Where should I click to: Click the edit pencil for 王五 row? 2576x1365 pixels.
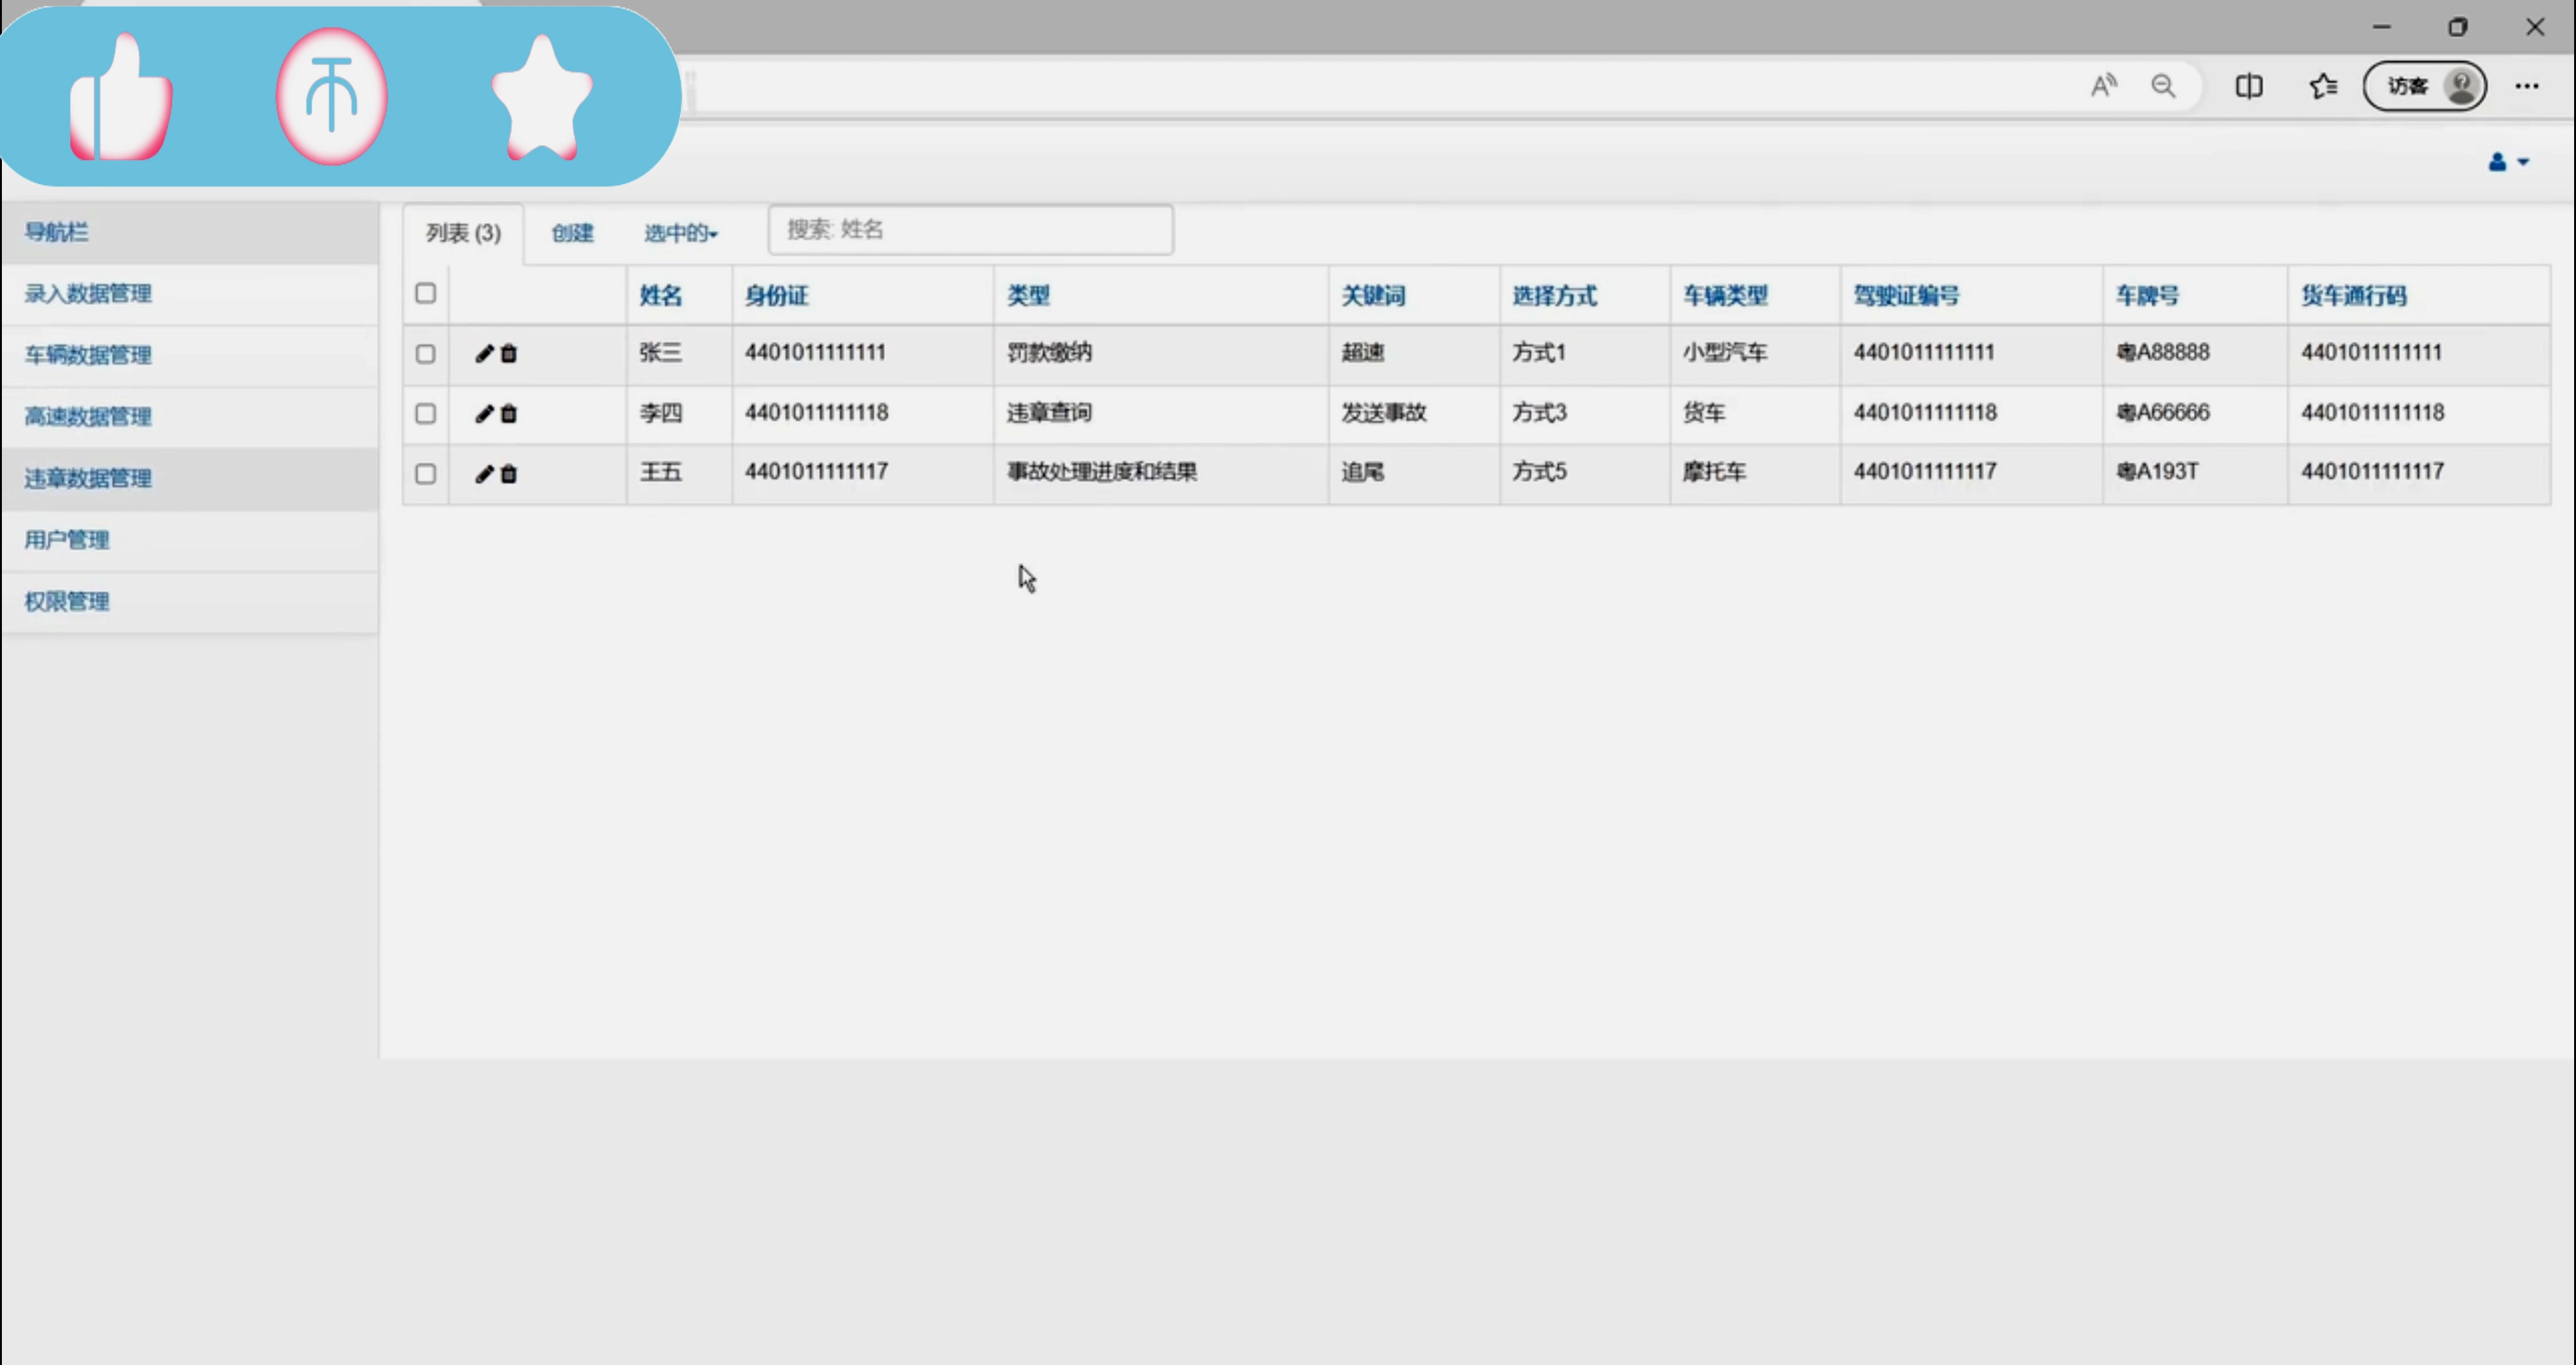(x=484, y=474)
